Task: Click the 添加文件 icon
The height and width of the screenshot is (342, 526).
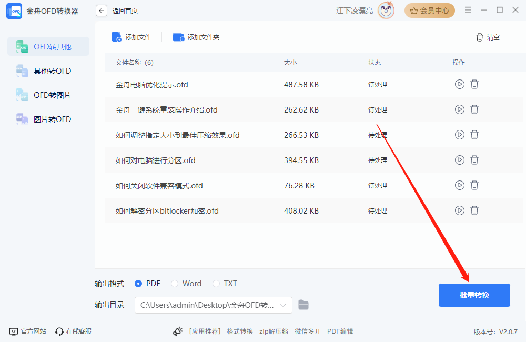Action: 116,37
